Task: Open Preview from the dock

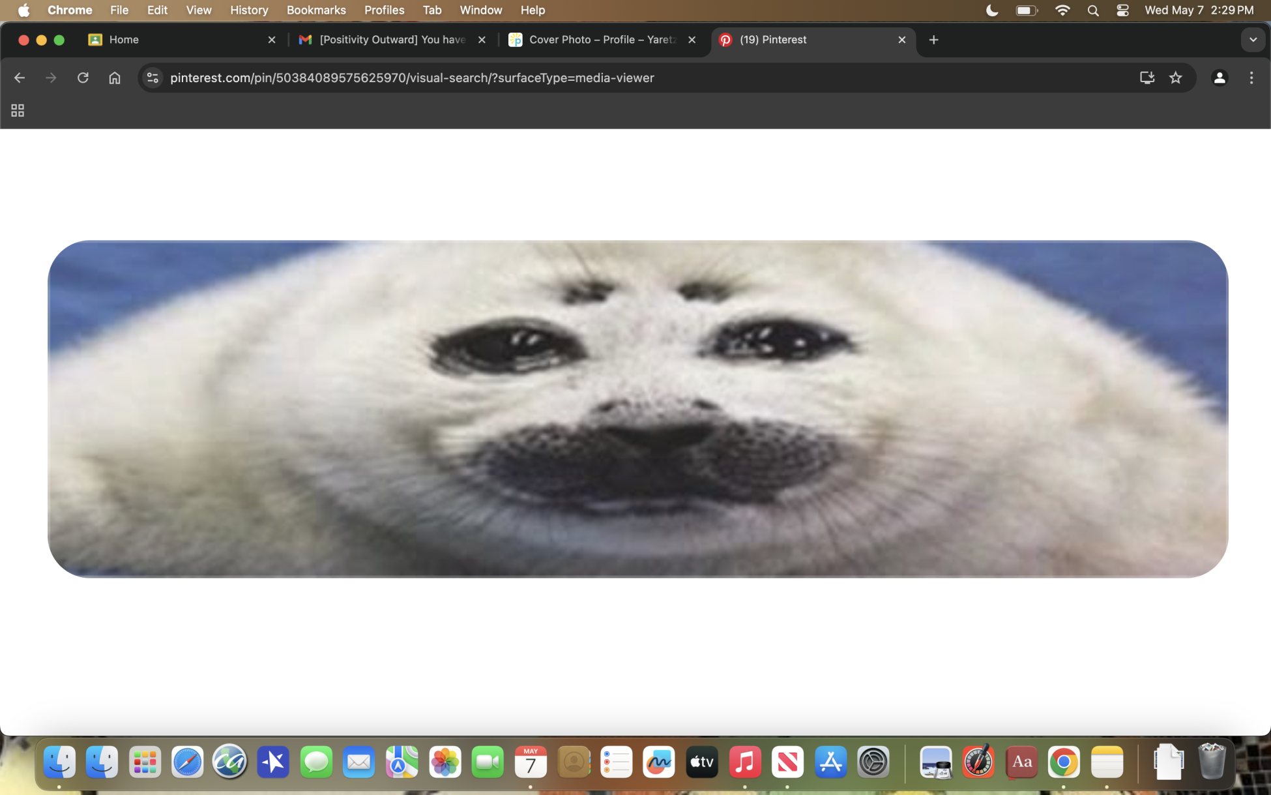Action: (x=936, y=762)
